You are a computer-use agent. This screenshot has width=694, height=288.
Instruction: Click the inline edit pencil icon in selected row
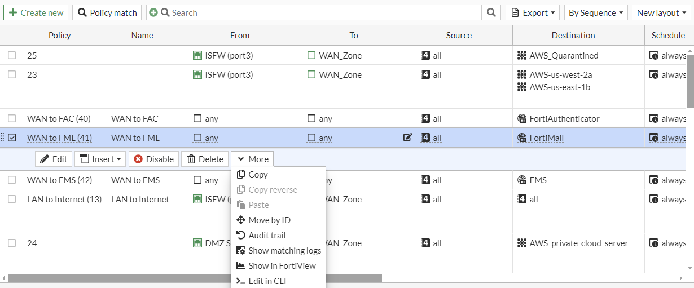pyautogui.click(x=407, y=137)
